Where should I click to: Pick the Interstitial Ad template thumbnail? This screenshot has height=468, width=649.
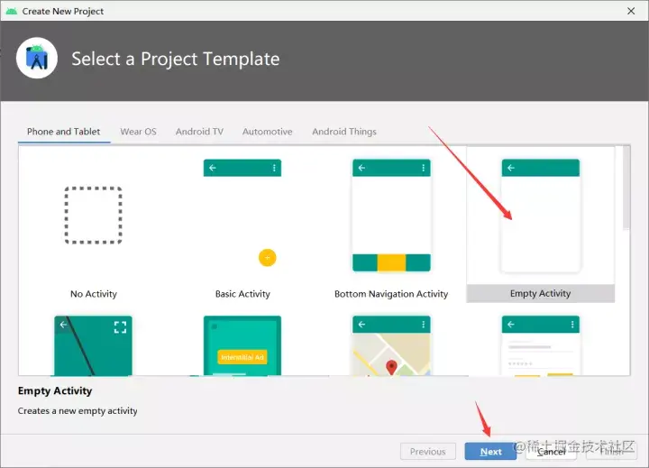pyautogui.click(x=242, y=346)
